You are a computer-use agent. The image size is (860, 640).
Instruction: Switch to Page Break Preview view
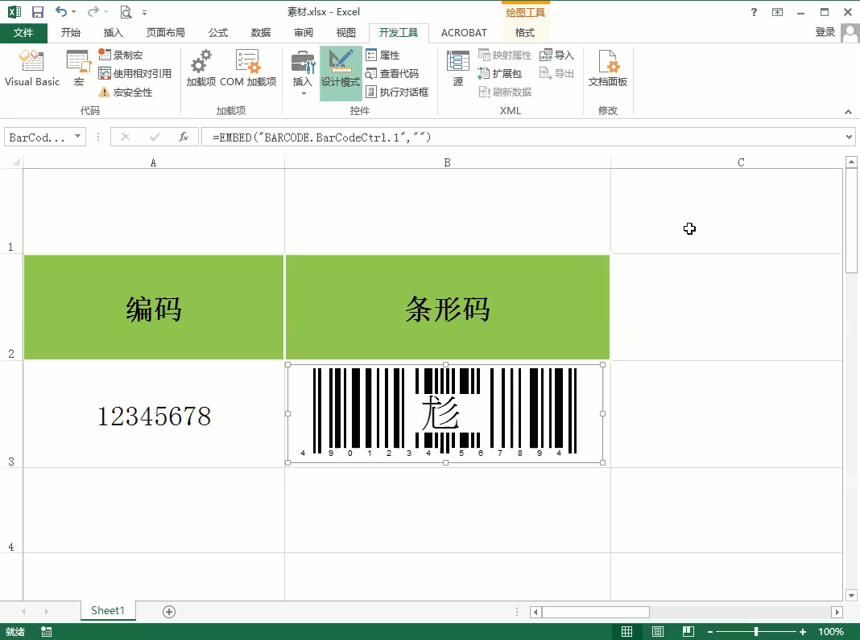[688, 632]
